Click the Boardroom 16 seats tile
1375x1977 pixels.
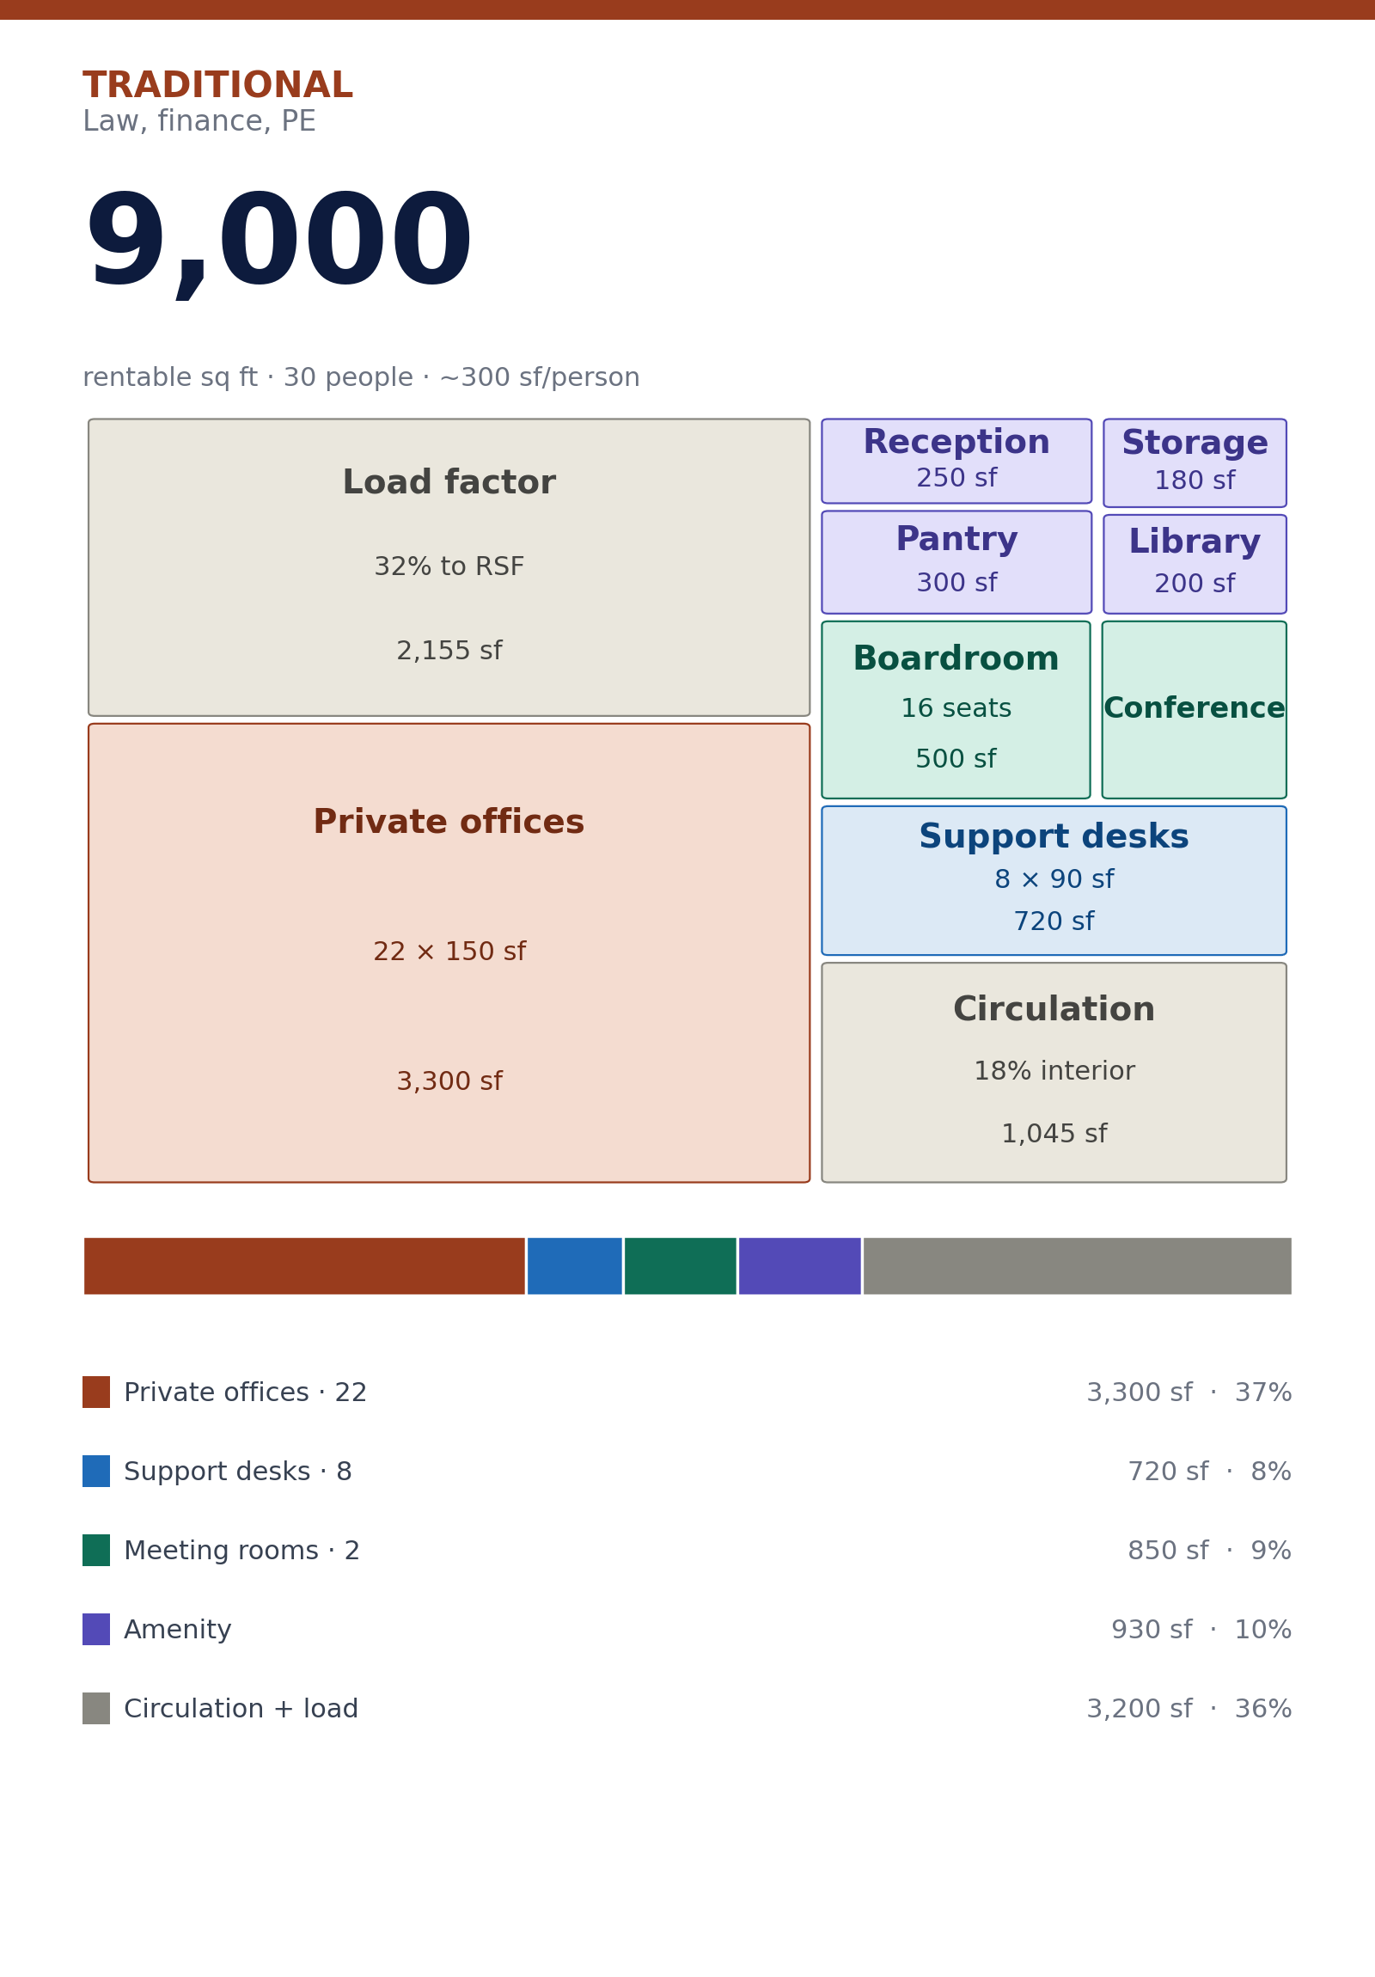pyautogui.click(x=955, y=709)
